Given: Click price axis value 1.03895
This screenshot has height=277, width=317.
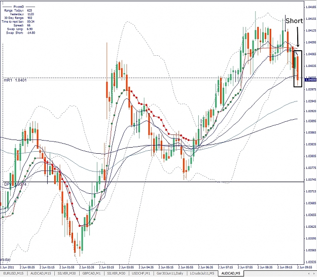Looking at the screenshot, I should tap(311, 121).
